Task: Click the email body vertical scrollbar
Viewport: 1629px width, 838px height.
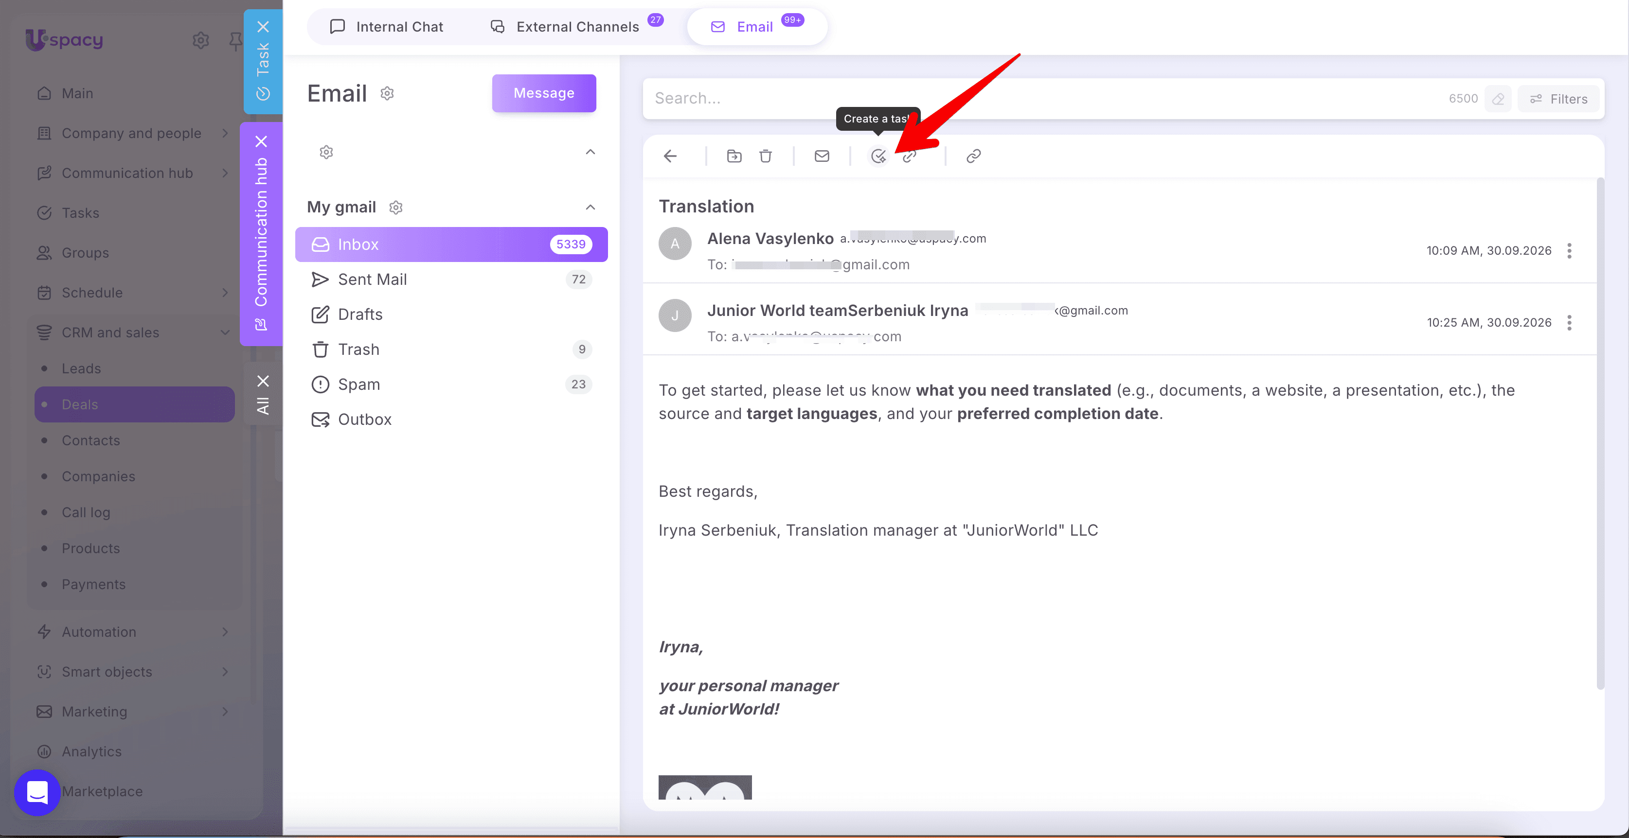Action: click(1600, 434)
